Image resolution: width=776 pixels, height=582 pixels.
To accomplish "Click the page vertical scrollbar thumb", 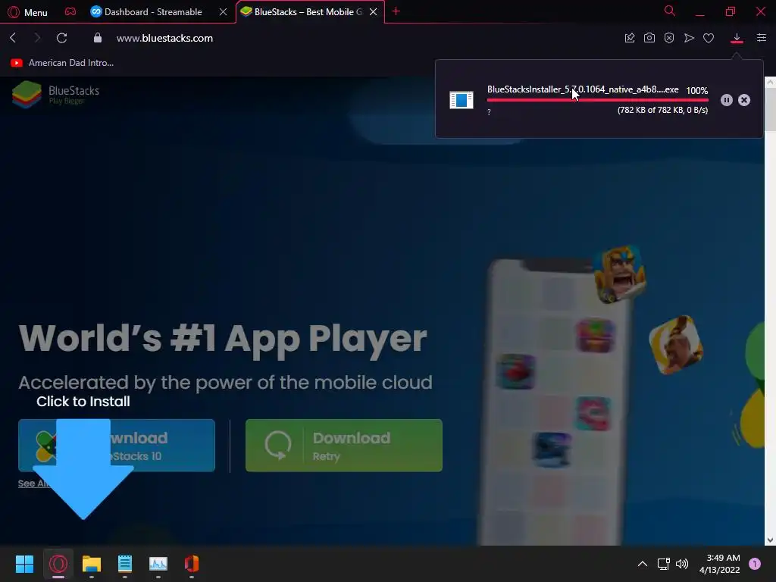I will pyautogui.click(x=770, y=110).
